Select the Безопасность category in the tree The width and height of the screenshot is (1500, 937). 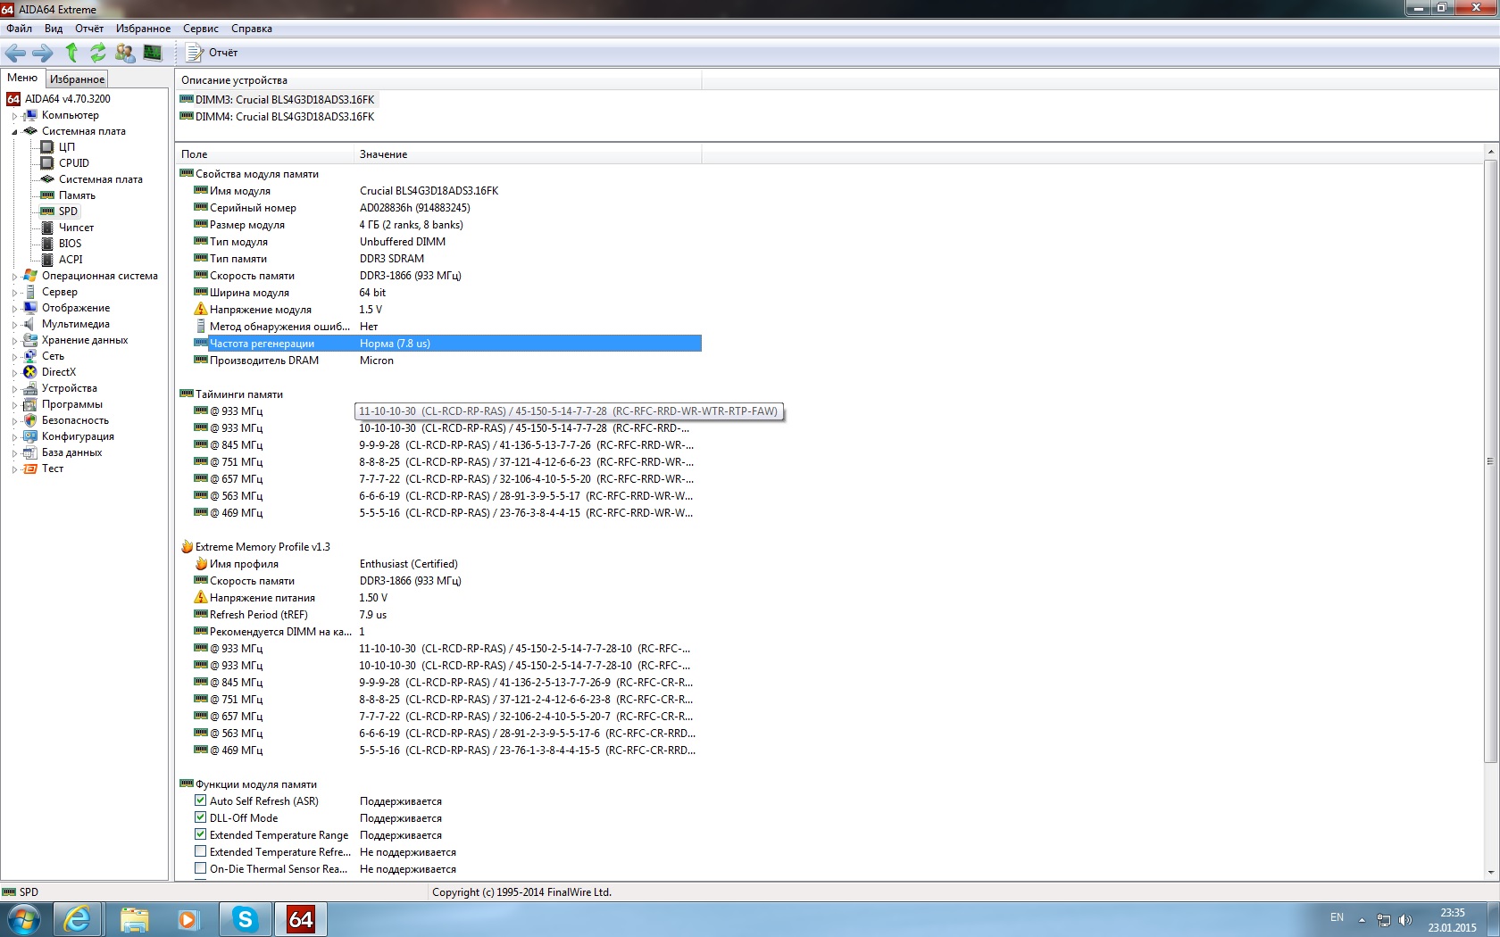(75, 420)
